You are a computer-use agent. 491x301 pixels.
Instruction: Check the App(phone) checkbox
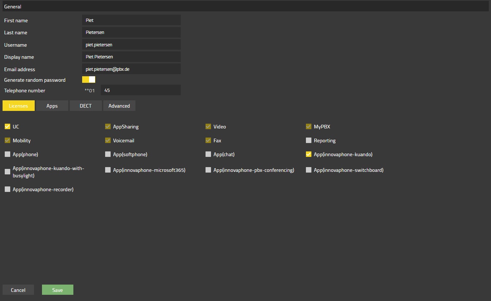pyautogui.click(x=7, y=154)
